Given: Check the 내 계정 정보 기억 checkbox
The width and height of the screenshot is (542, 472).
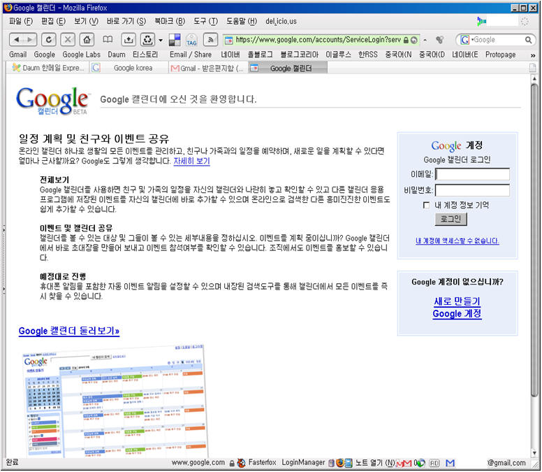Looking at the screenshot, I should click(426, 205).
